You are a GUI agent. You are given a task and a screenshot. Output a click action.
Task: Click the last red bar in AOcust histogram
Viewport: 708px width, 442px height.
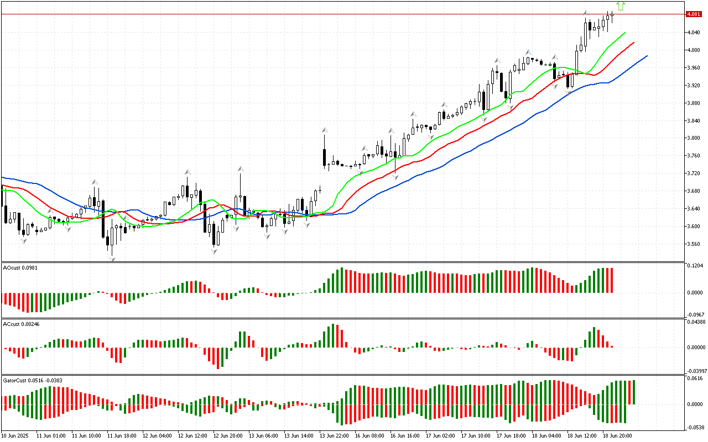[612, 280]
